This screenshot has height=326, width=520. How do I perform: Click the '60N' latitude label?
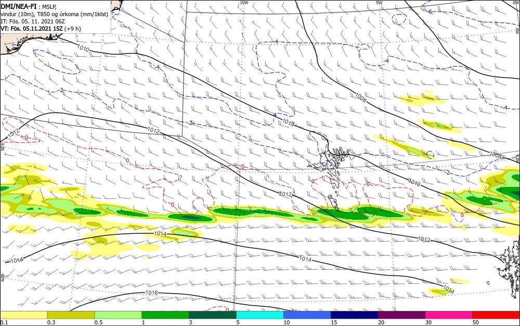2,277
